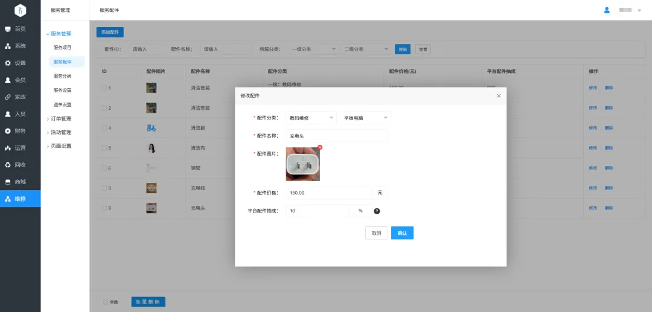
Task: Open the 数码维修 category dropdown
Action: coord(312,118)
